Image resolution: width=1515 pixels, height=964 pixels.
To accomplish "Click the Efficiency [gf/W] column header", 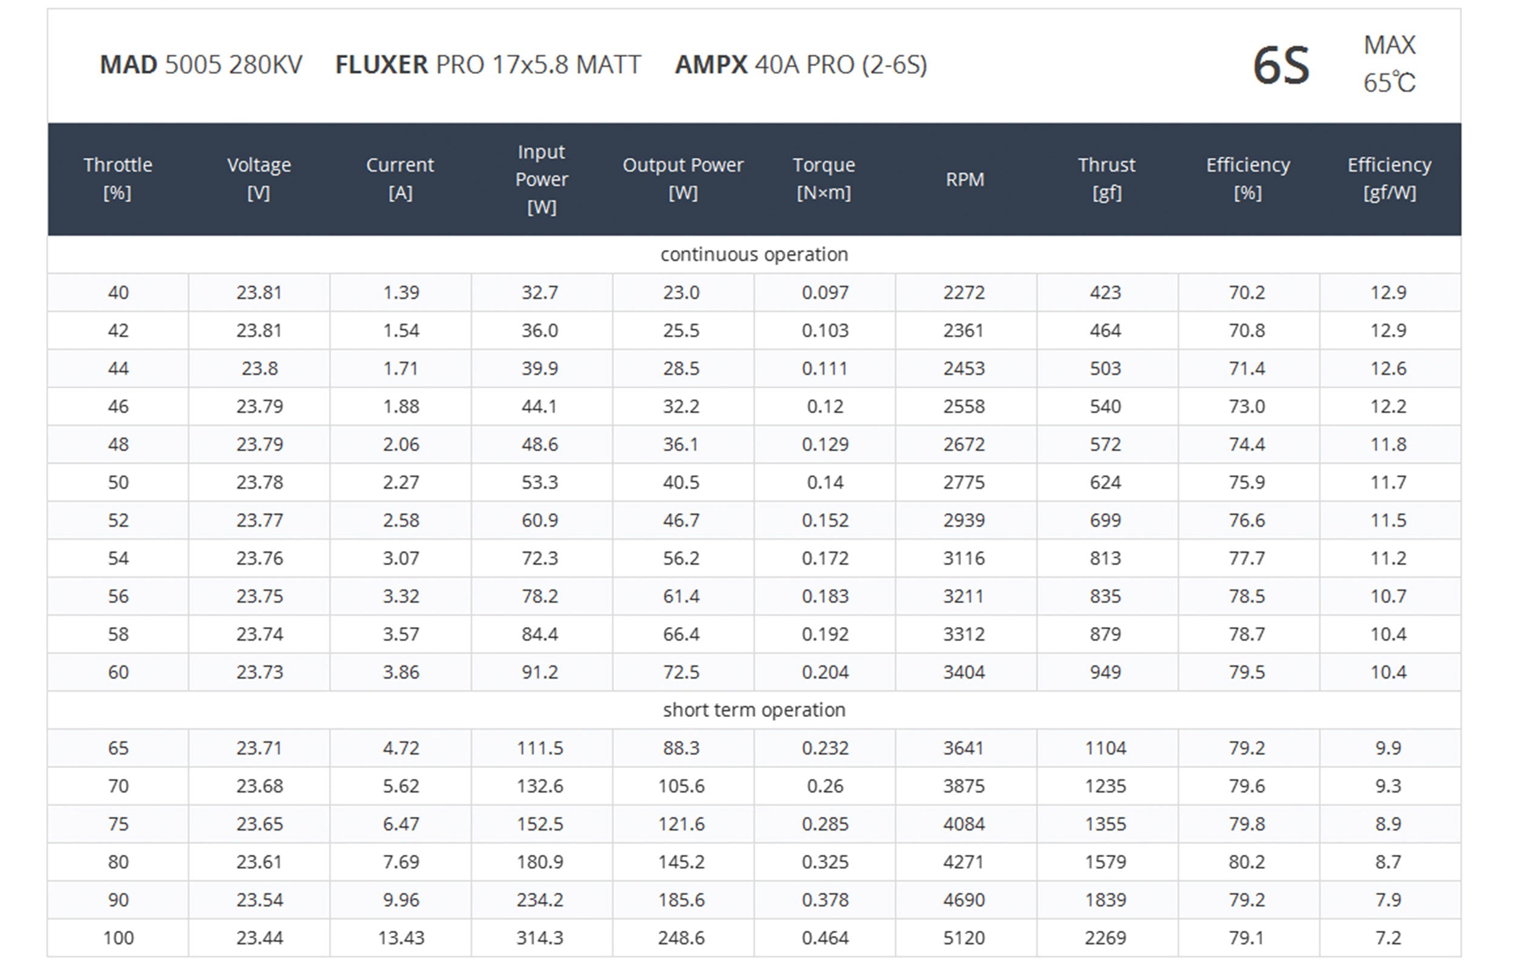I will pos(1389,179).
